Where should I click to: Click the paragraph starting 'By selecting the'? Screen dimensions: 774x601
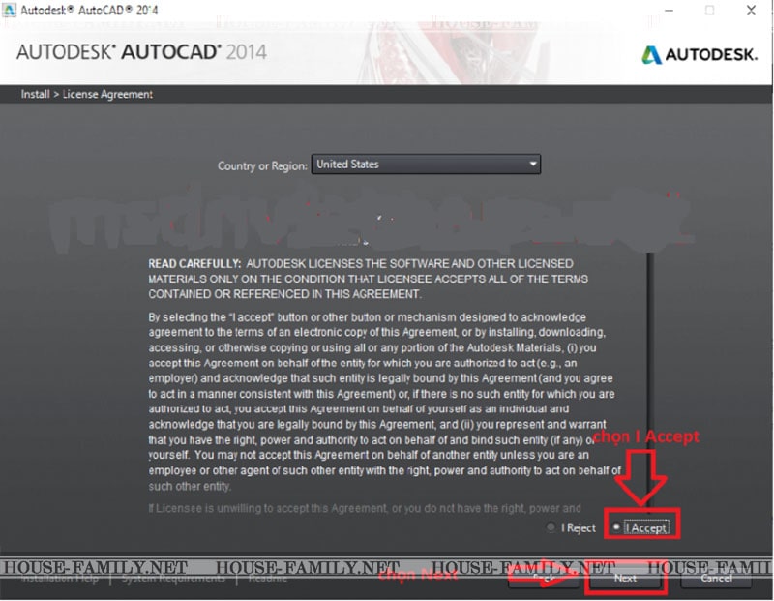tap(384, 402)
